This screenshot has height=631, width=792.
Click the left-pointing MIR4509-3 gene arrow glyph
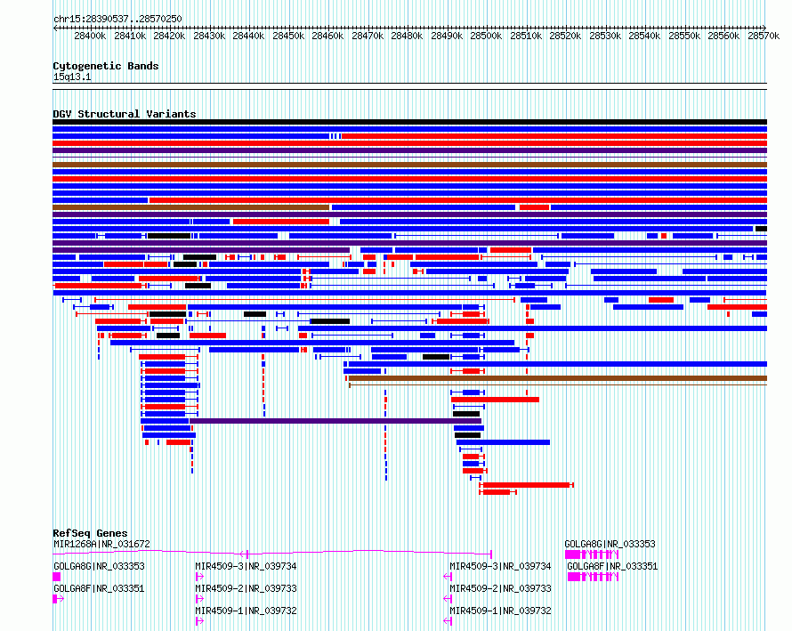click(x=448, y=577)
